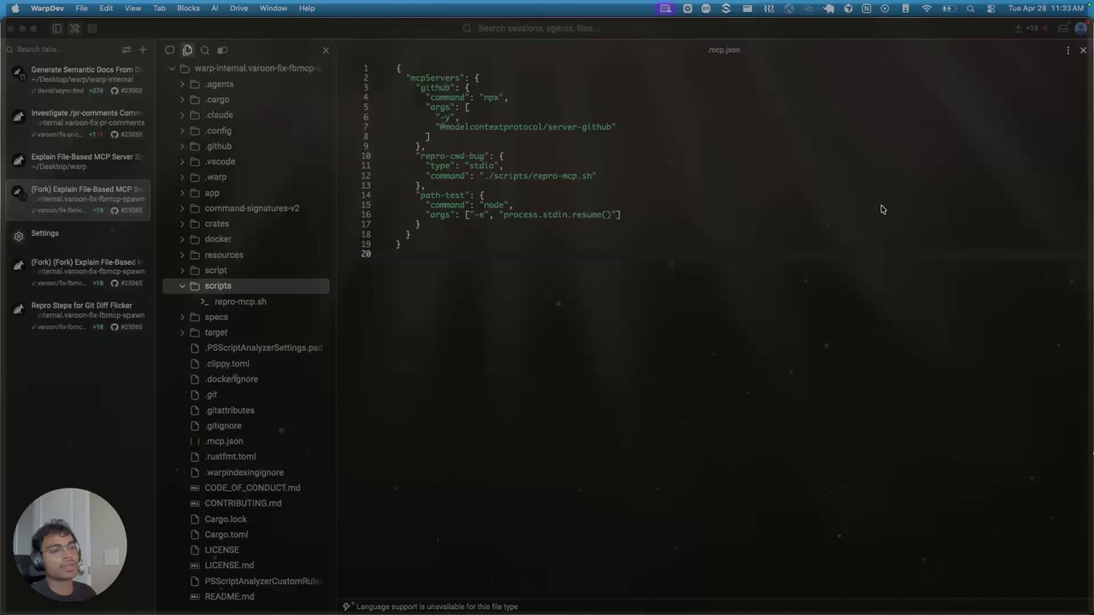Open the .mcp.json file in the tree
The height and width of the screenshot is (615, 1094).
(x=246, y=442)
